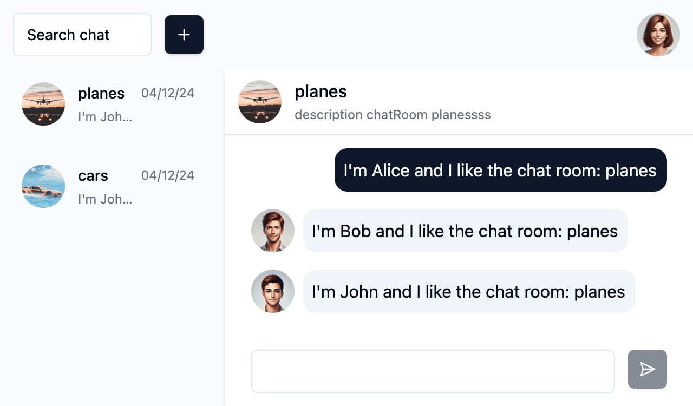This screenshot has height=406, width=693.
Task: Click the planes avatar in chat list
Action: click(x=43, y=104)
